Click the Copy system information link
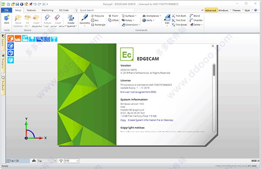This screenshot has width=261, height=169. (x=123, y=120)
